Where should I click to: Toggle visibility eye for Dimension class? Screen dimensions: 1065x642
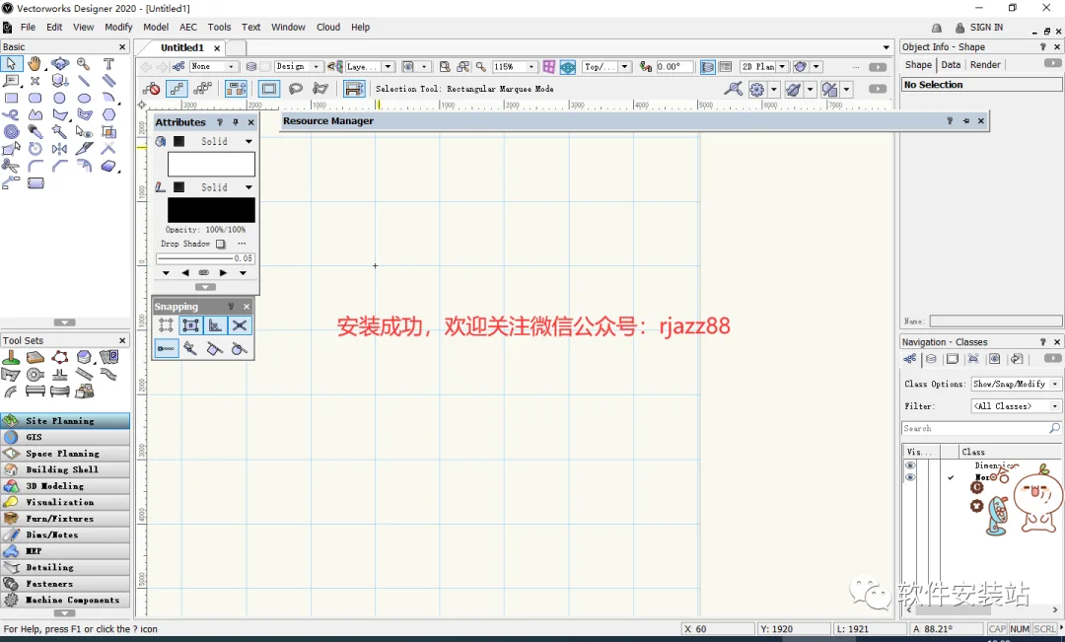pyautogui.click(x=910, y=465)
